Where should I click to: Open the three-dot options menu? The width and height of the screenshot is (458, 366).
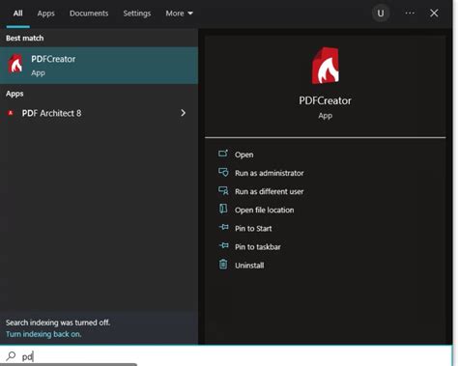(x=410, y=14)
